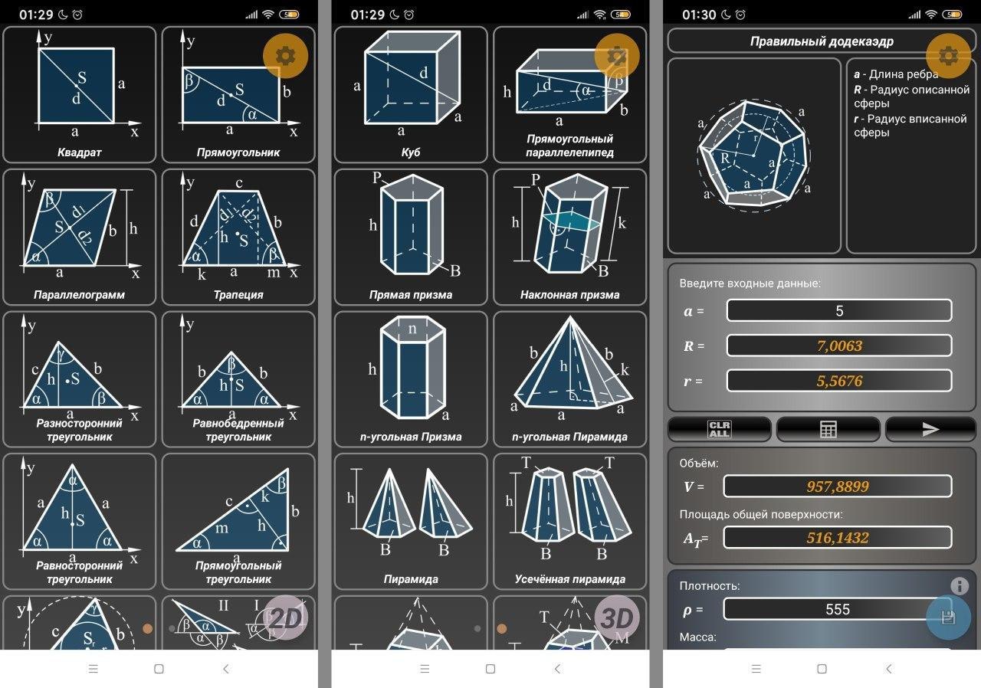The width and height of the screenshot is (981, 688).
Task: Choose the Усечённая пирамида card
Action: [x=569, y=522]
